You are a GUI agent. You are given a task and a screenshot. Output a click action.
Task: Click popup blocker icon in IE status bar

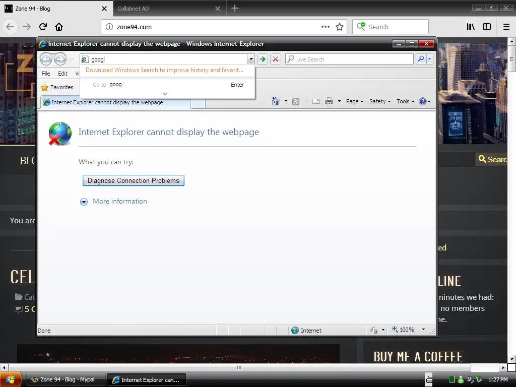pos(374,330)
